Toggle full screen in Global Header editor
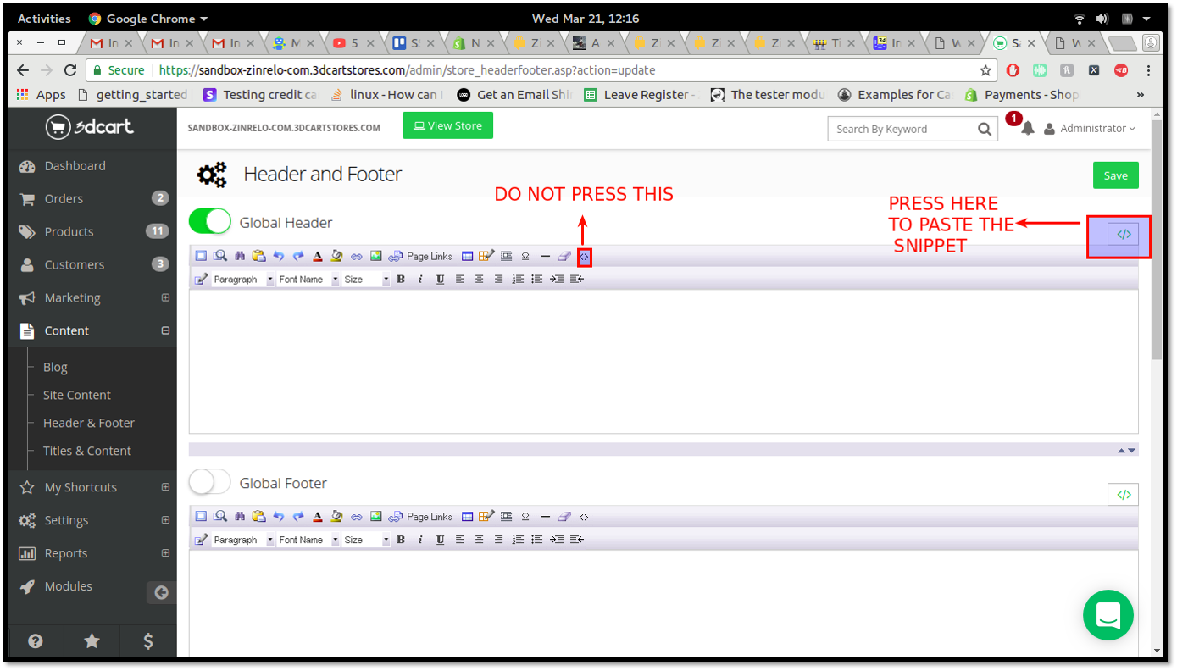1177x671 pixels. tap(201, 256)
